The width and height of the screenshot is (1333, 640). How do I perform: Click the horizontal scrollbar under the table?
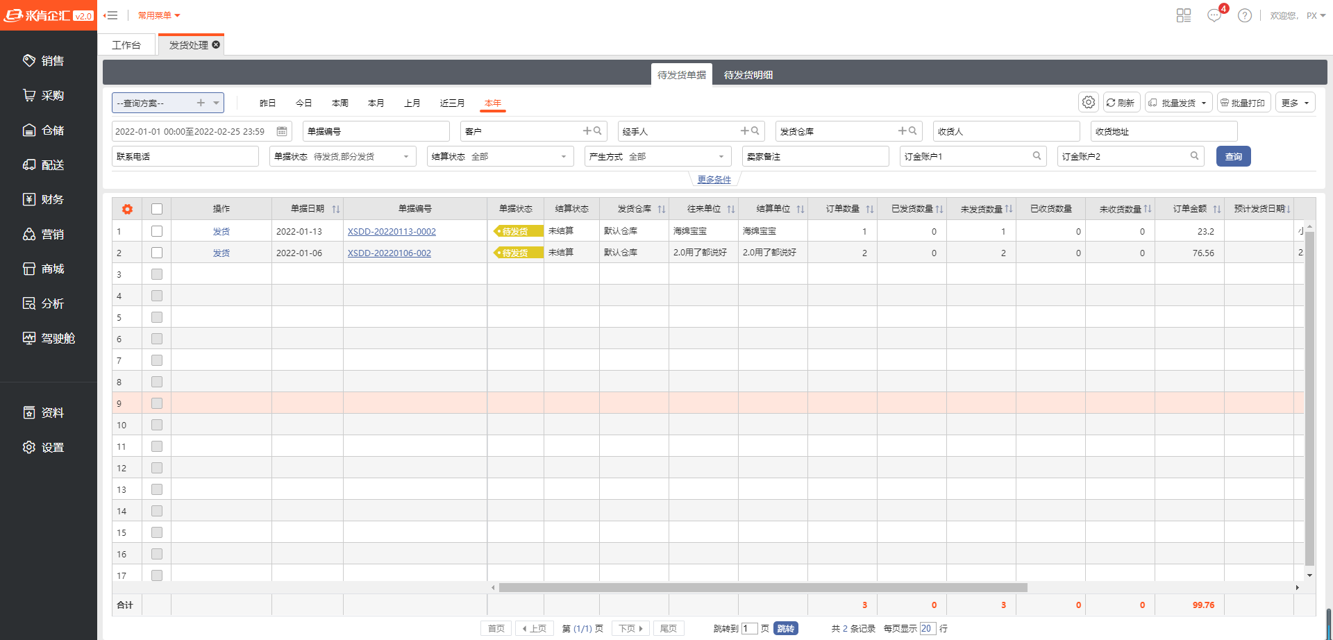pyautogui.click(x=762, y=588)
